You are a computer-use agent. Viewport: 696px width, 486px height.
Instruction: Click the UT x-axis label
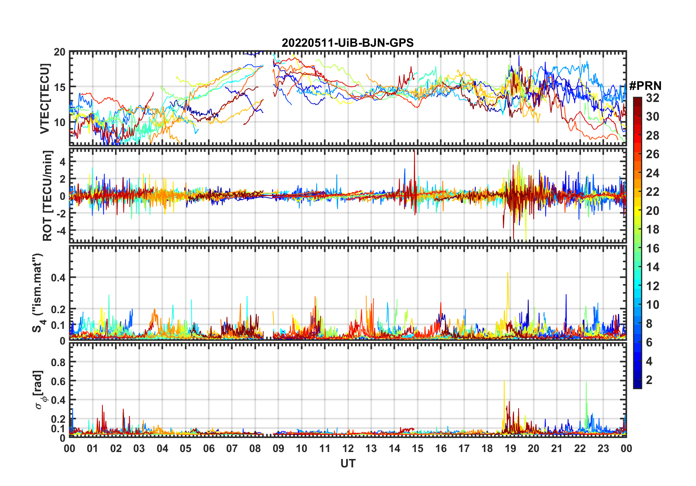point(348,464)
